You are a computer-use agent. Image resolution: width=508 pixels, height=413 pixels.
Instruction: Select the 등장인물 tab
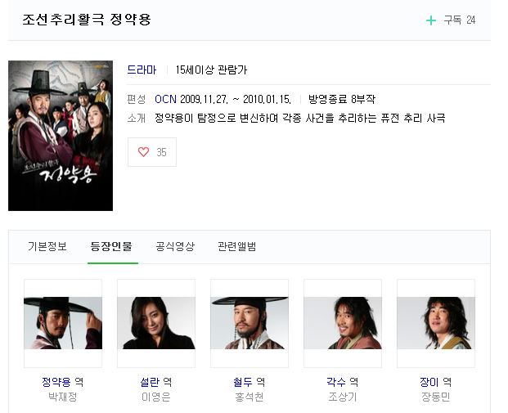pos(111,246)
